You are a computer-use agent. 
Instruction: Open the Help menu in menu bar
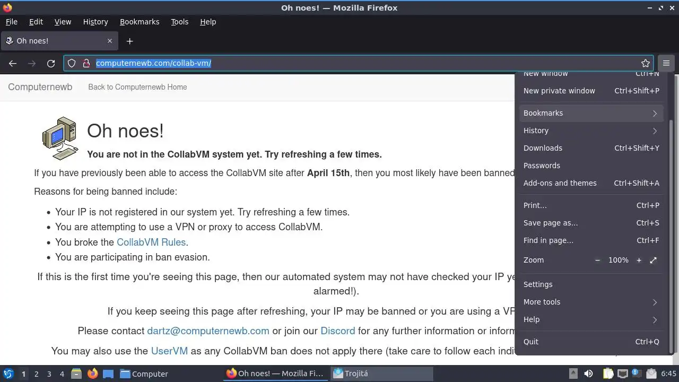coord(208,22)
